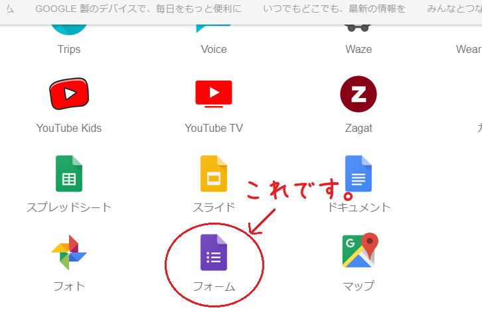Click the Voice label

coord(214,49)
